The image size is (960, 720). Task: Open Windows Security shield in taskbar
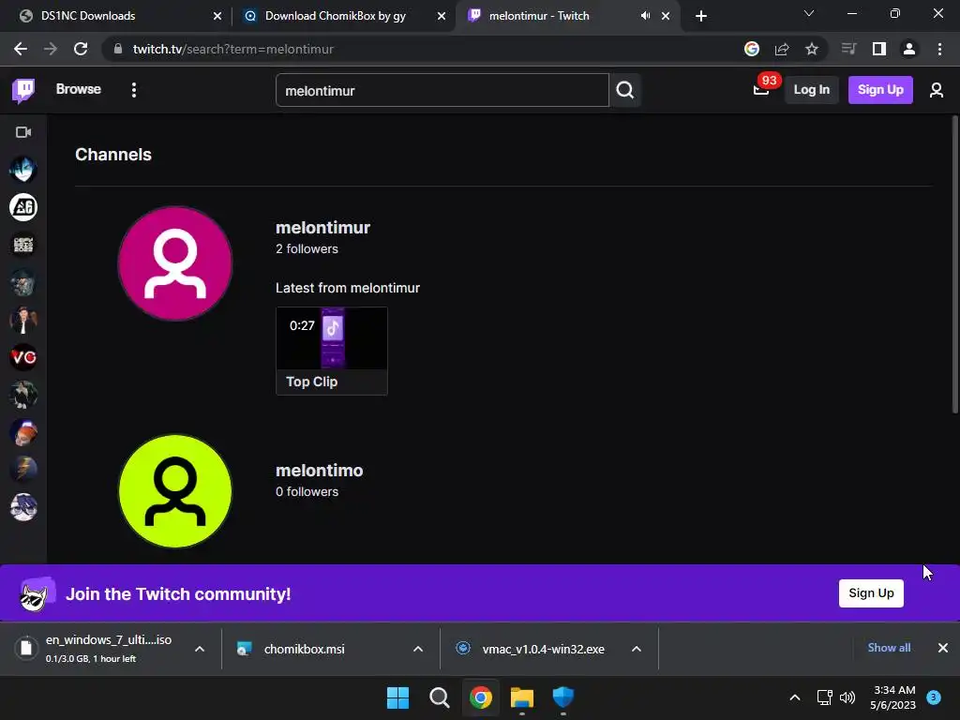(x=563, y=697)
